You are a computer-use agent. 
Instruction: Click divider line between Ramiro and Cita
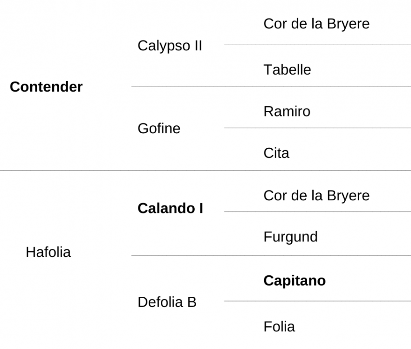pos(317,128)
